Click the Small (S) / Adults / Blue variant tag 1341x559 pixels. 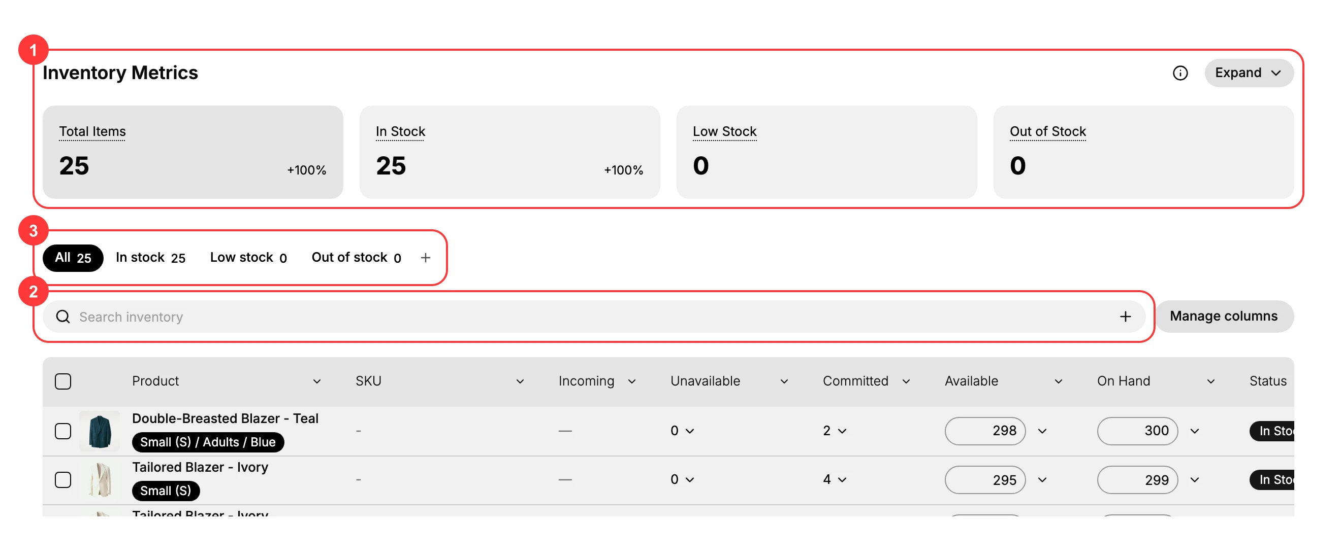tap(208, 442)
